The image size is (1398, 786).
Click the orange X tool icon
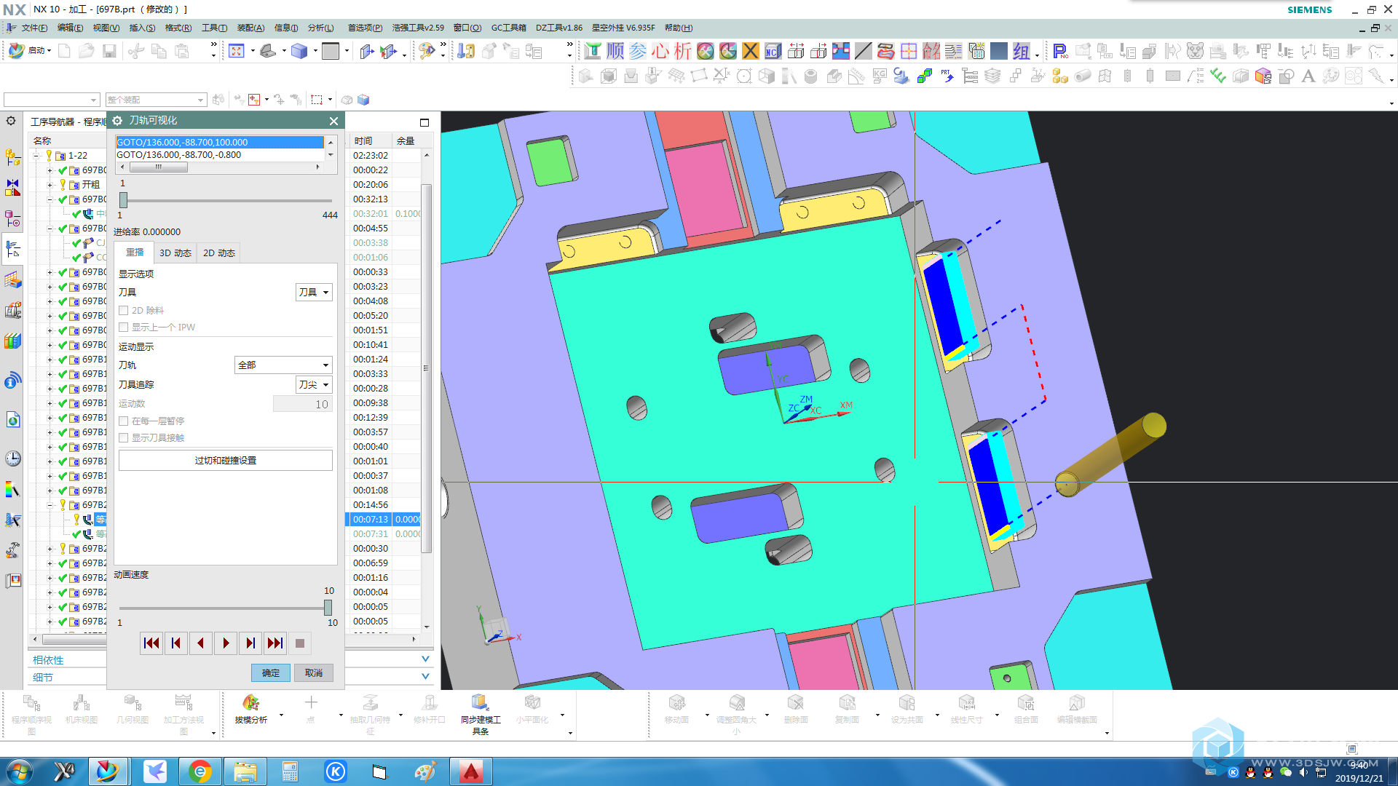[x=751, y=51]
